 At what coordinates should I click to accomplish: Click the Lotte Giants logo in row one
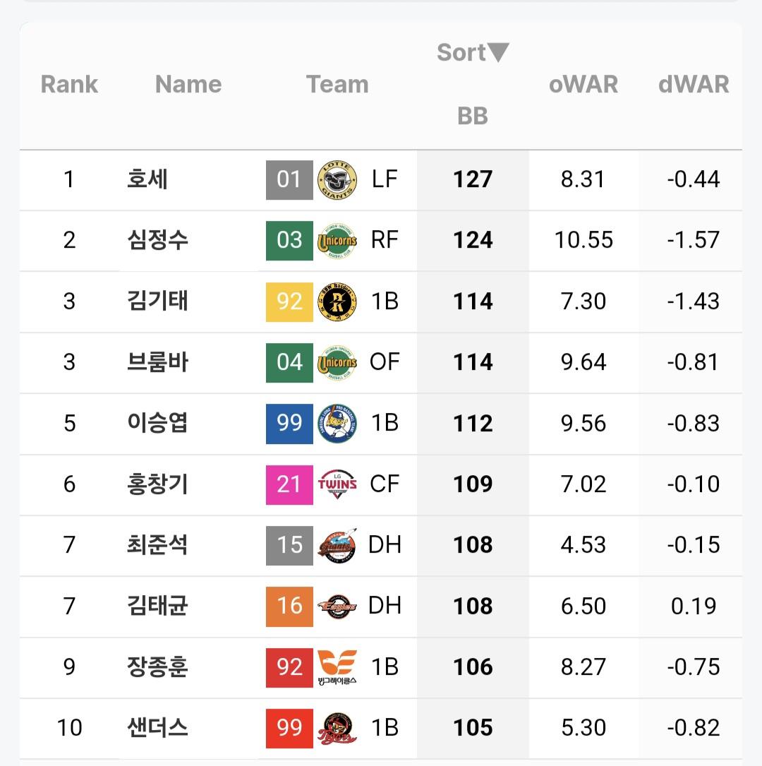click(337, 180)
